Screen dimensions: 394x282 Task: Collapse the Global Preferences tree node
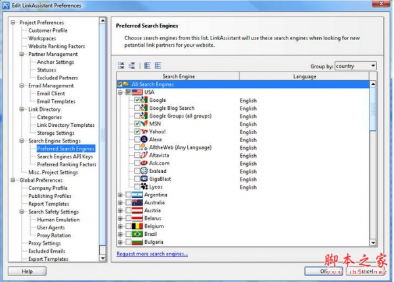pos(13,180)
